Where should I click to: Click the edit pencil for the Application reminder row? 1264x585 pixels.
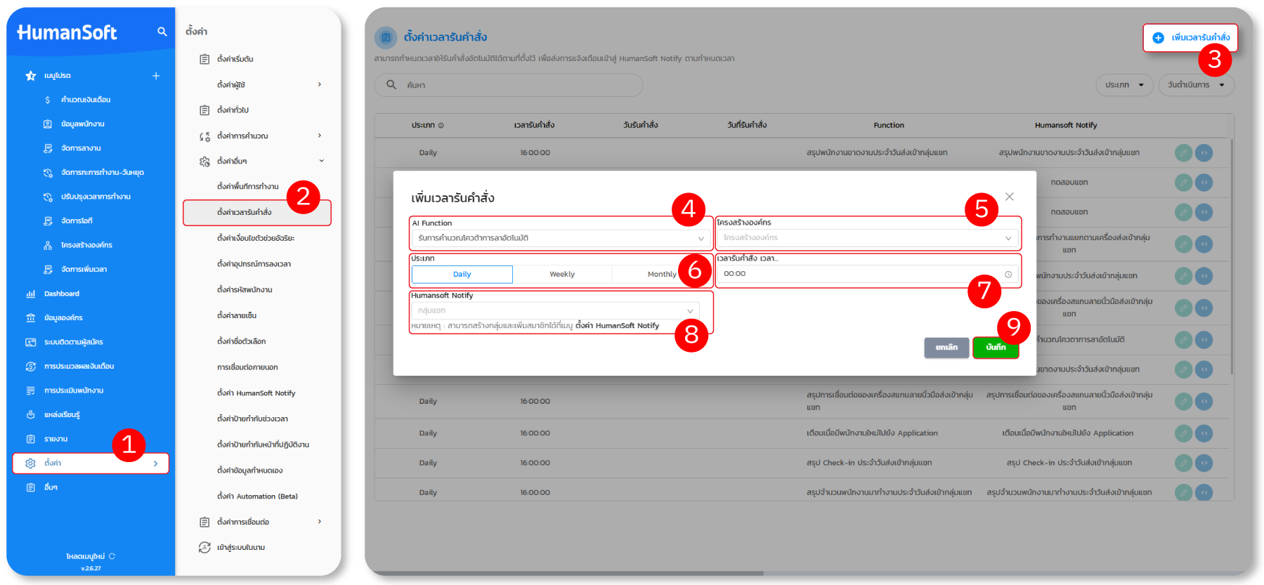(1184, 433)
